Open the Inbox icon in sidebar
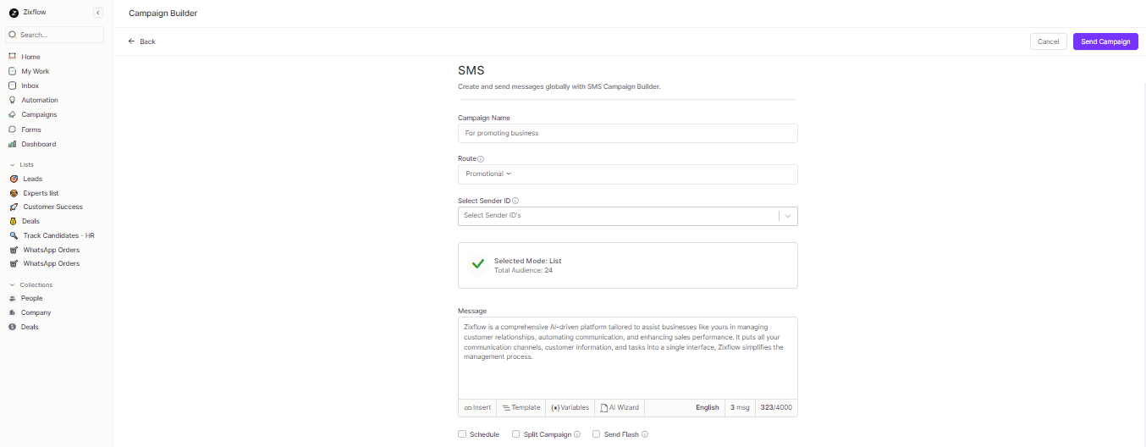The width and height of the screenshot is (1146, 447). [13, 86]
